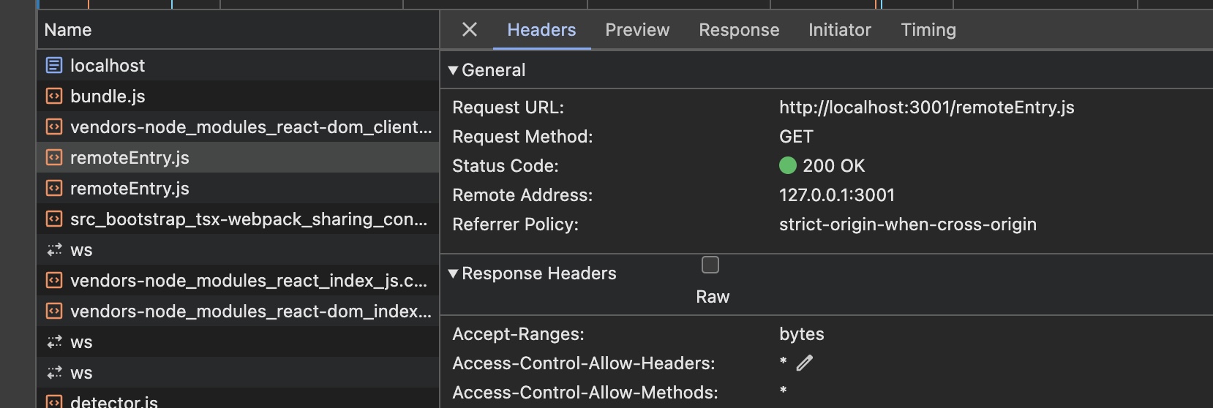This screenshot has width=1213, height=408.
Task: Click websocket icon of ws above detector.js
Action: coord(54,372)
